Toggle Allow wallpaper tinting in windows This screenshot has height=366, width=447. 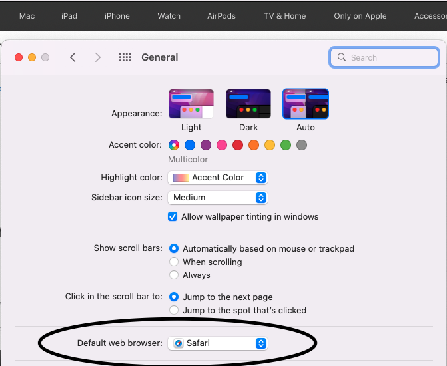(x=173, y=217)
